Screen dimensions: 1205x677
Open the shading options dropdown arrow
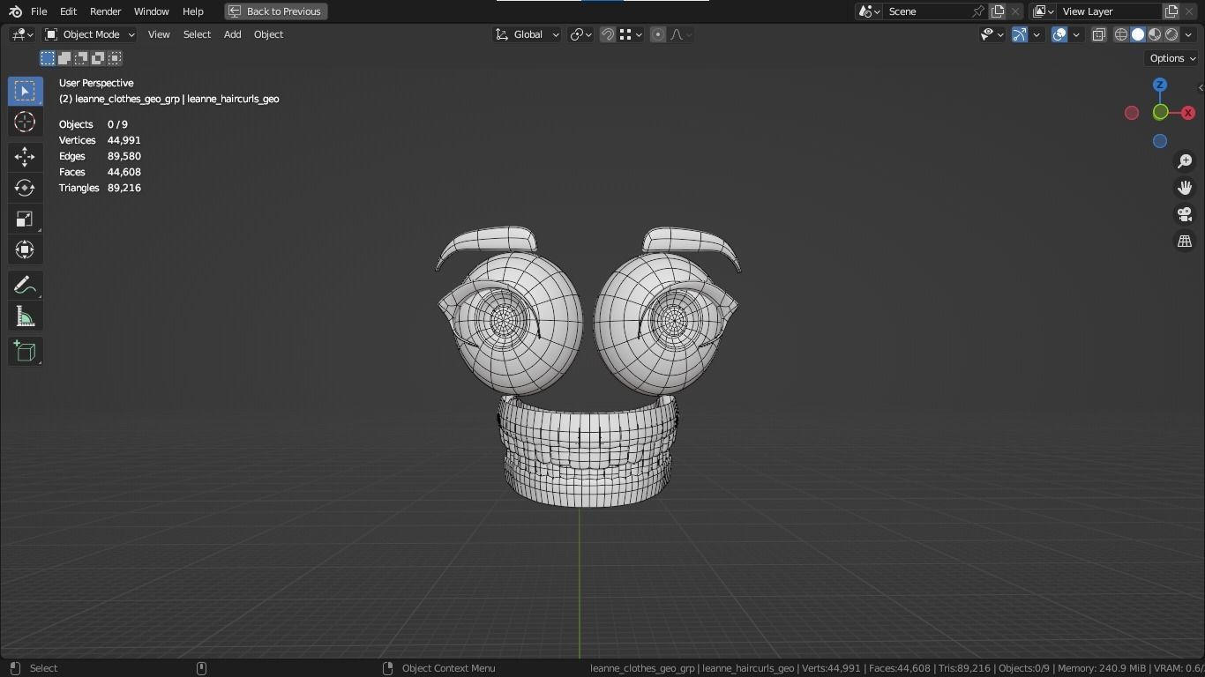pyautogui.click(x=1189, y=34)
